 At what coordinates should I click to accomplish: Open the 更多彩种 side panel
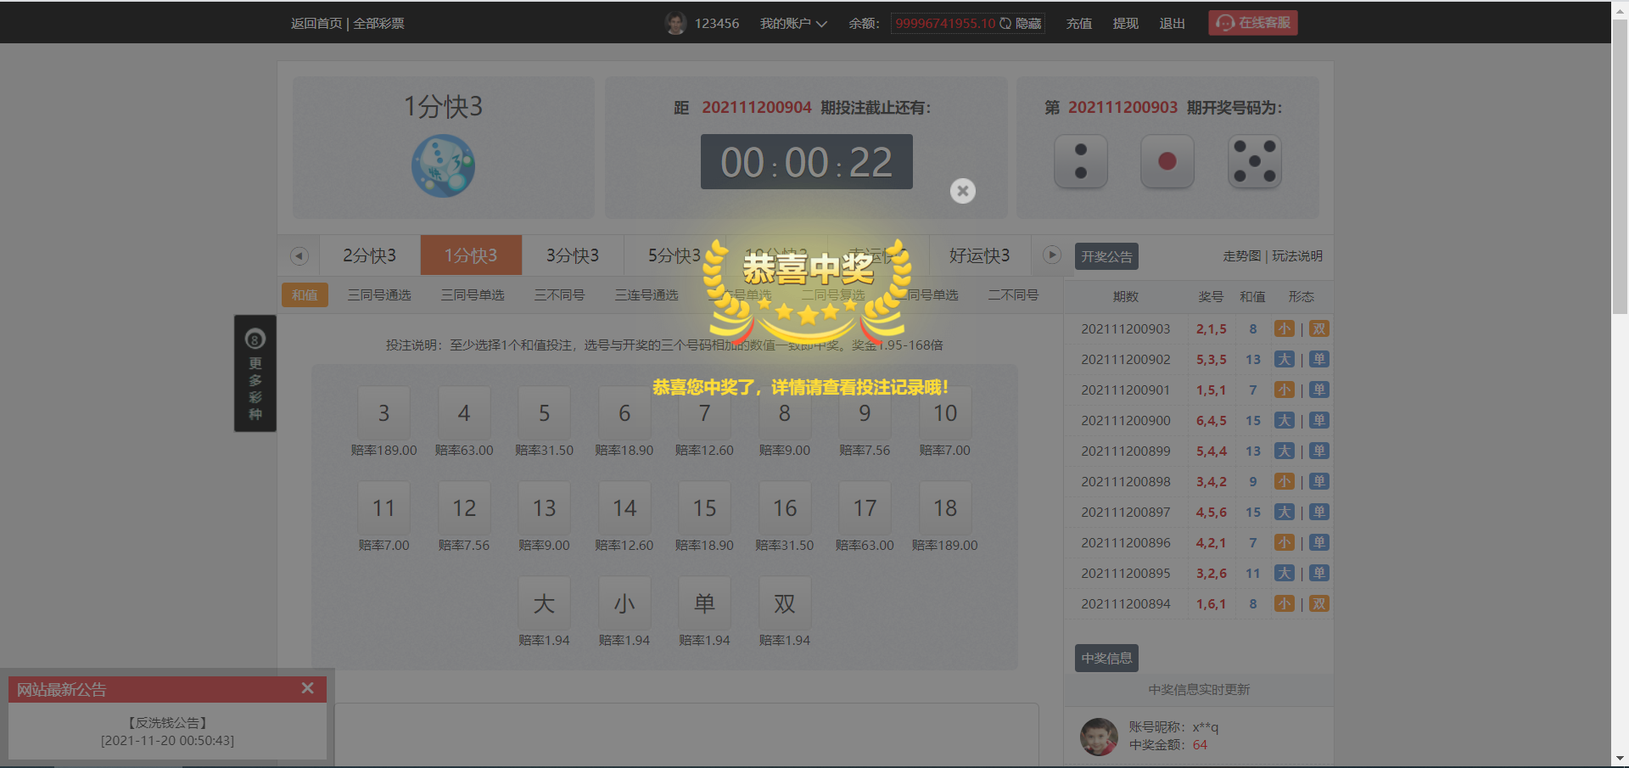pyautogui.click(x=255, y=373)
